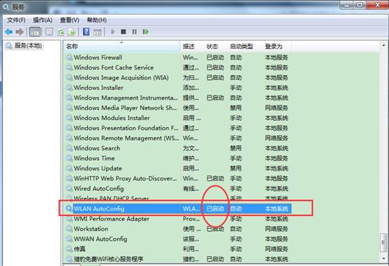389x266 pixels.
Task: Click the gear icon beside Windows Time
Action: pos(70,158)
